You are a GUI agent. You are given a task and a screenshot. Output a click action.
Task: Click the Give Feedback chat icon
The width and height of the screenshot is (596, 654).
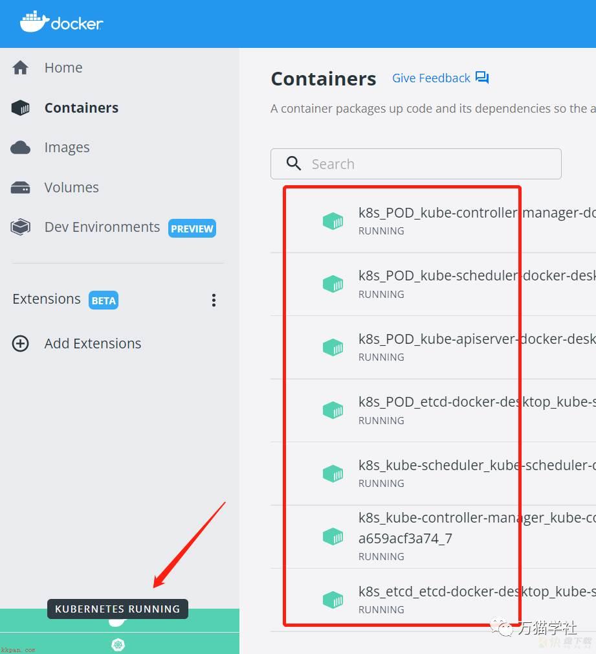[x=482, y=78]
